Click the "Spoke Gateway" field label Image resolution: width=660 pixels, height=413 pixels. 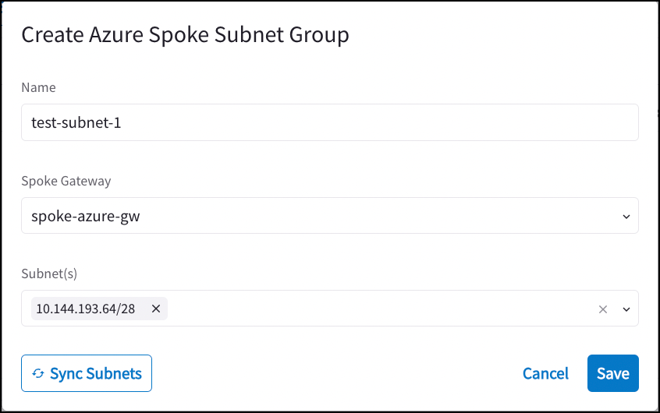pos(66,181)
